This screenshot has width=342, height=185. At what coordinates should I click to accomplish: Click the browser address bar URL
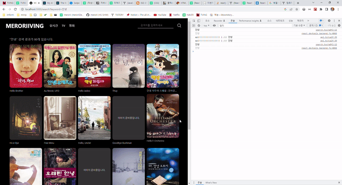46,9
